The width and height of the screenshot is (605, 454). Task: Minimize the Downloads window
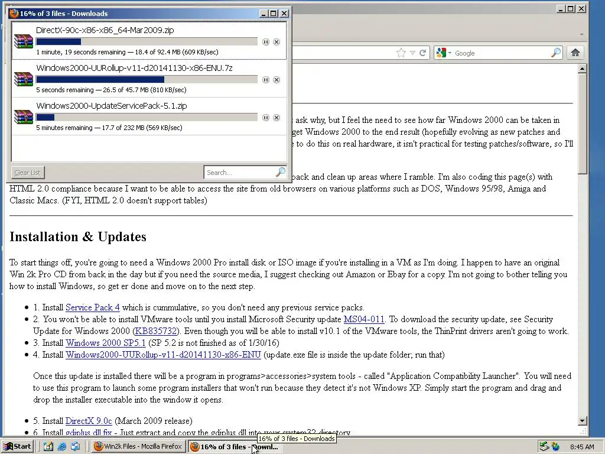point(264,14)
